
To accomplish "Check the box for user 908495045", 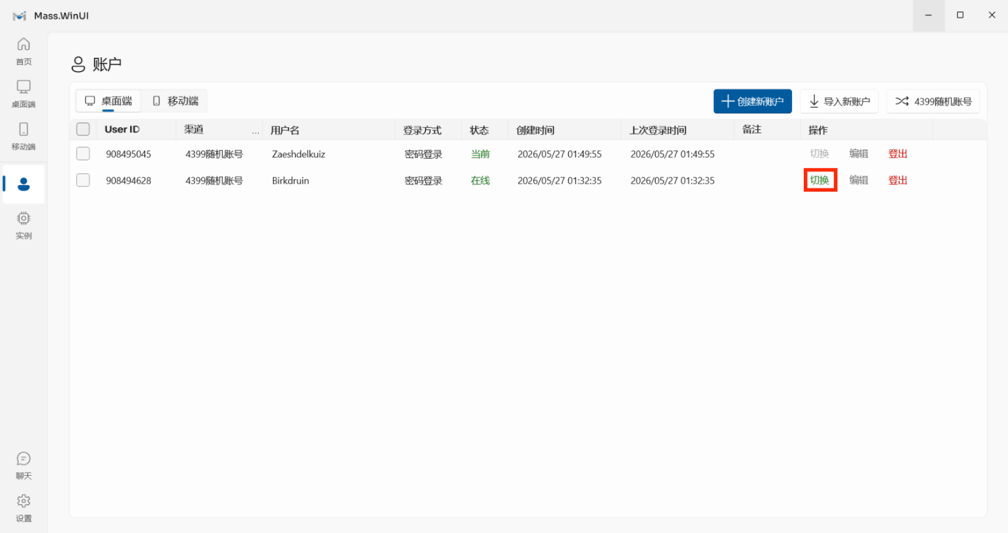I will [x=83, y=154].
